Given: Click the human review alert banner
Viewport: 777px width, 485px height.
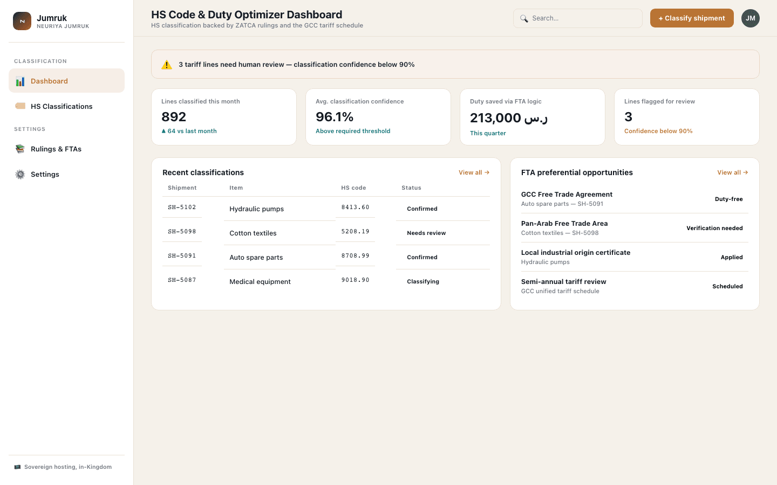Looking at the screenshot, I should pyautogui.click(x=455, y=64).
